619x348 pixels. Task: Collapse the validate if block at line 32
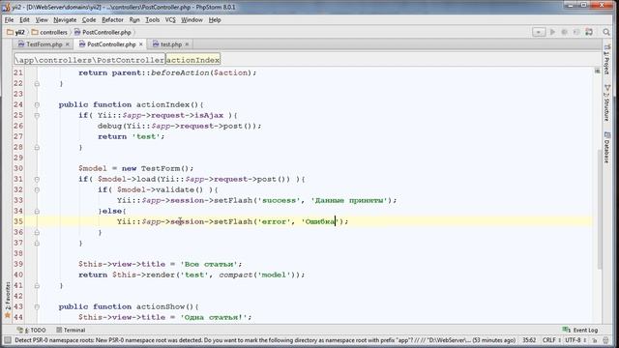point(37,189)
